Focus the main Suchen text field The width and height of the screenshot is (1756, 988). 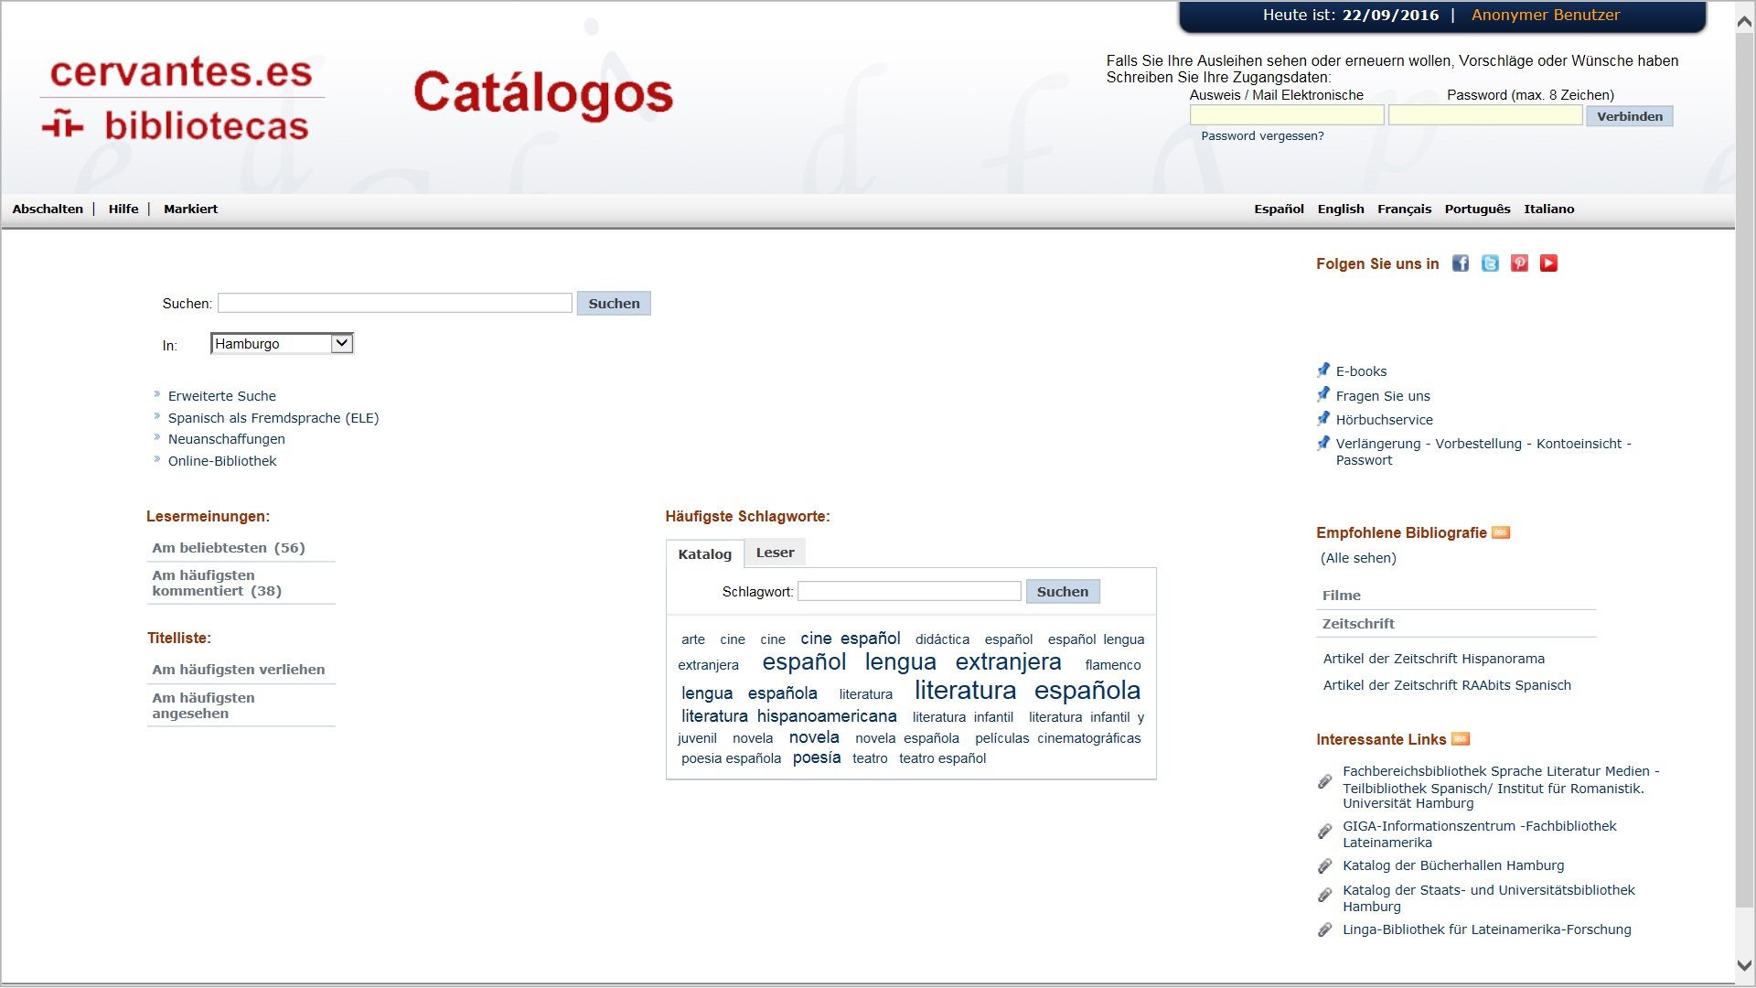coord(395,304)
